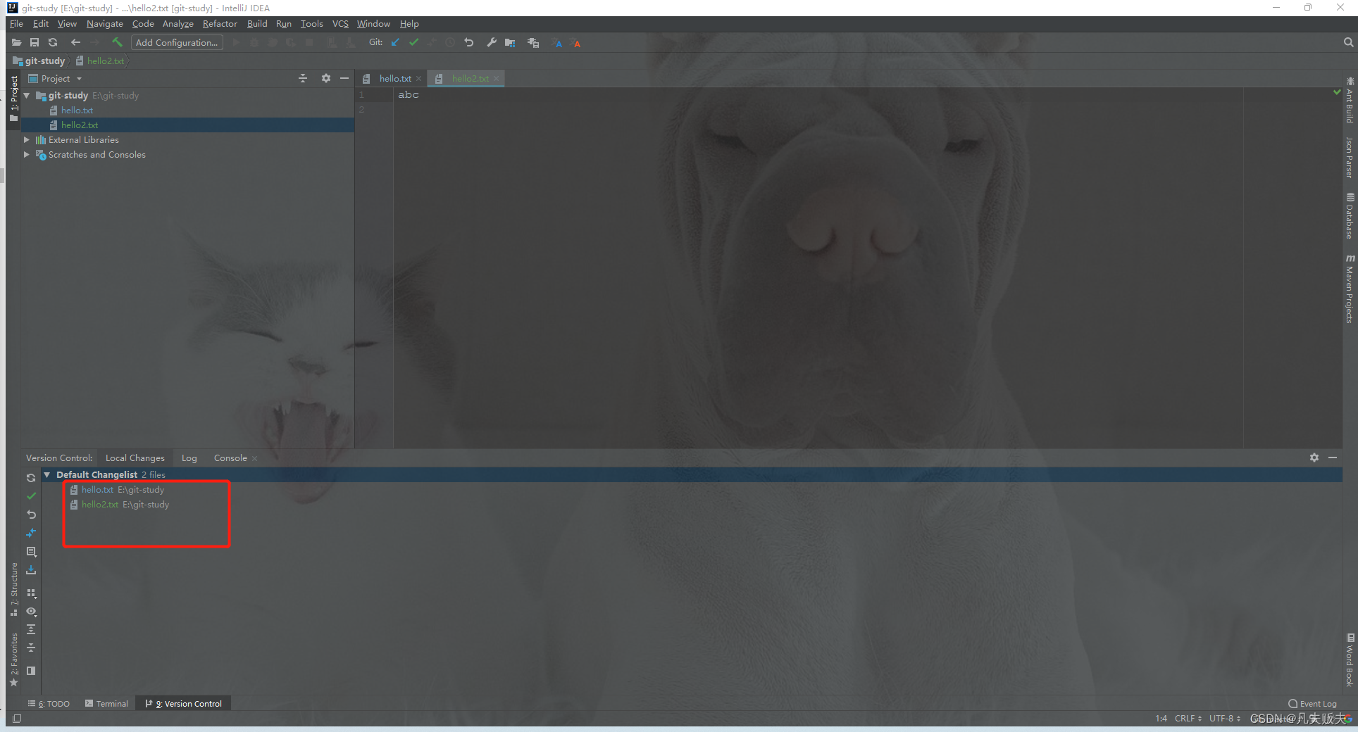
Task: Refresh Local Changes in Version Control panel
Action: pyautogui.click(x=31, y=478)
